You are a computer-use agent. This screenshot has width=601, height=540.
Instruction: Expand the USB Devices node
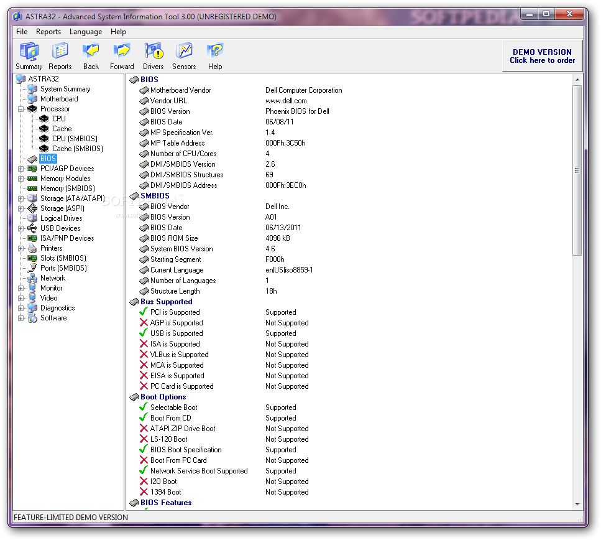tap(21, 229)
